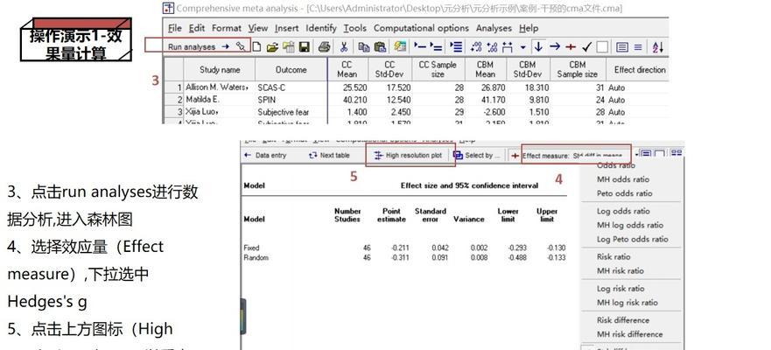This screenshot has width=771, height=350.
Task: Click the blue down-arrow icon
Action: click(538, 46)
